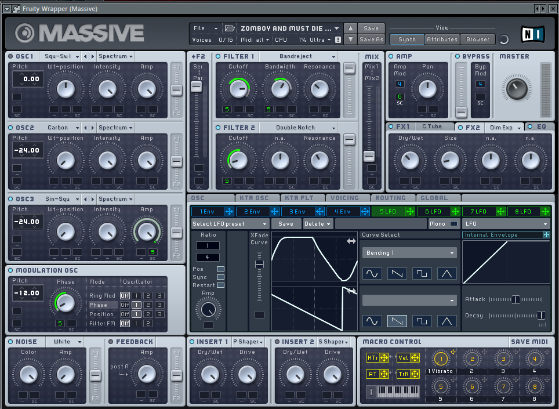Open the Bending 1 curve dropdown
The height and width of the screenshot is (409, 559).
(409, 253)
